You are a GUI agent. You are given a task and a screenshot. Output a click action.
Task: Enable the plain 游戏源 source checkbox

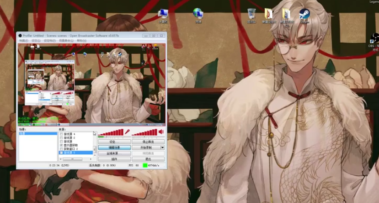click(61, 142)
